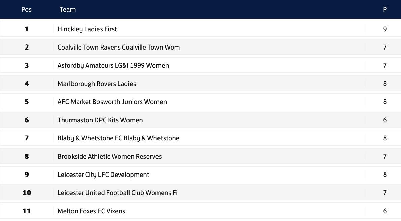Open Marlborough Rovers Ladies team page
Image resolution: width=401 pixels, height=221 pixels.
coord(96,84)
